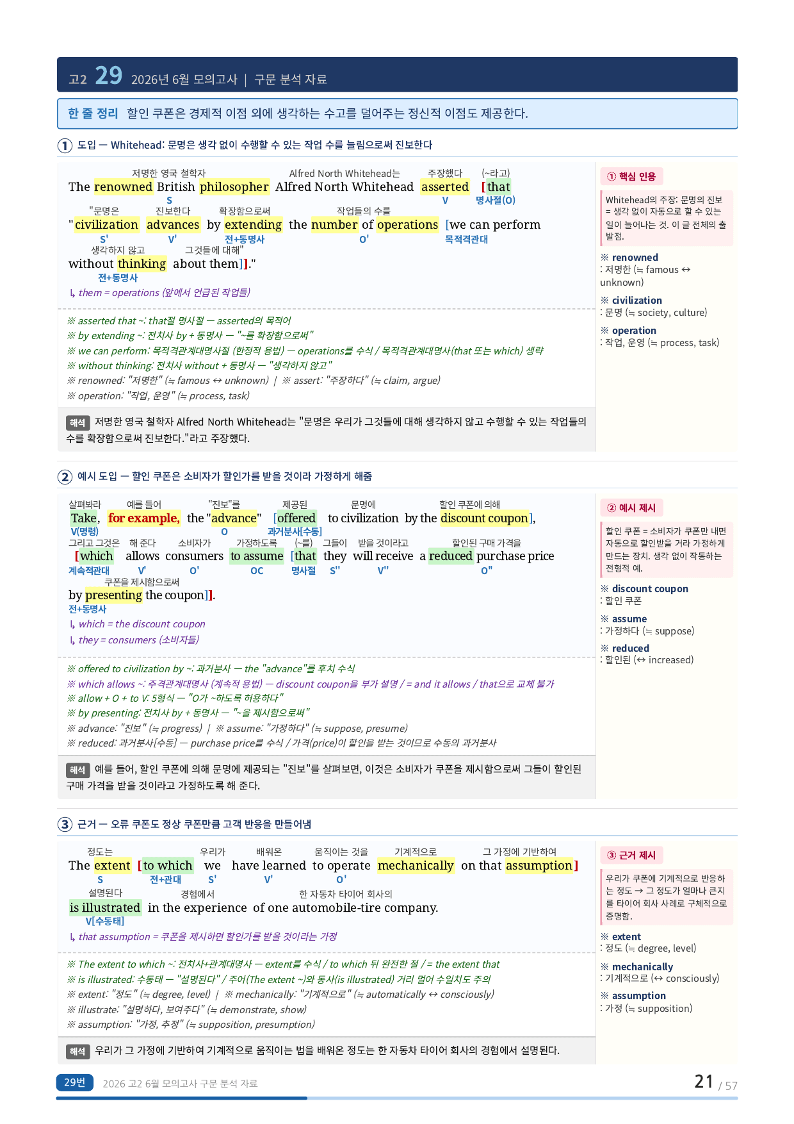Click the "① 핵심 인용" sidebar tag

pyautogui.click(x=631, y=176)
